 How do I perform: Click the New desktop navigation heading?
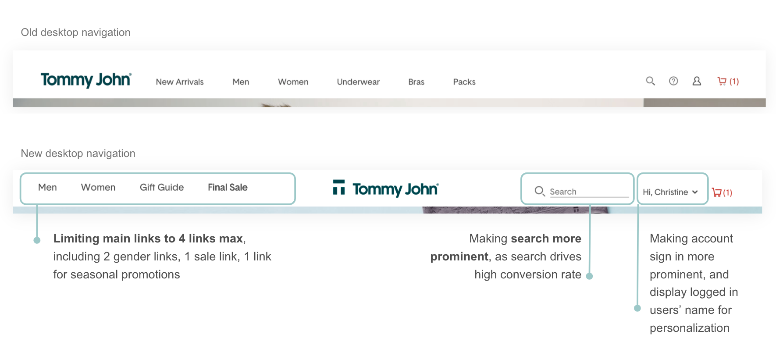click(78, 153)
